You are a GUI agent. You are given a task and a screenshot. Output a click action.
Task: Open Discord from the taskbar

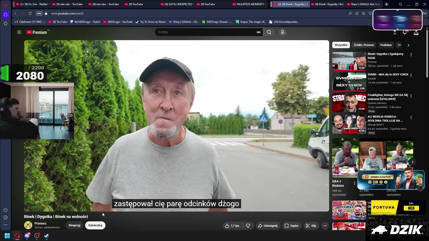(x=27, y=236)
